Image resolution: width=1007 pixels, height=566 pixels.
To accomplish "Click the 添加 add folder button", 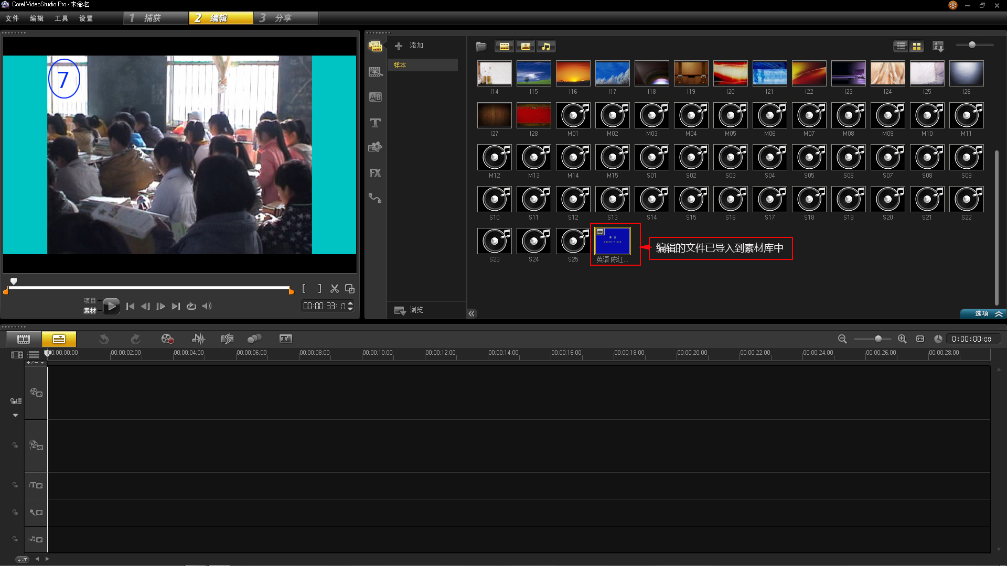I will tap(409, 46).
